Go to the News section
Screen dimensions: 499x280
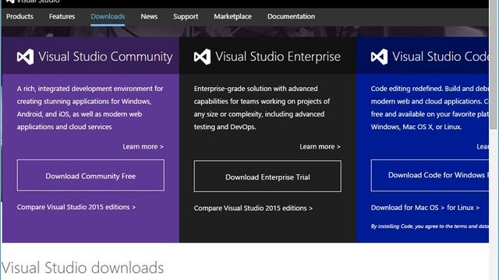(x=149, y=16)
